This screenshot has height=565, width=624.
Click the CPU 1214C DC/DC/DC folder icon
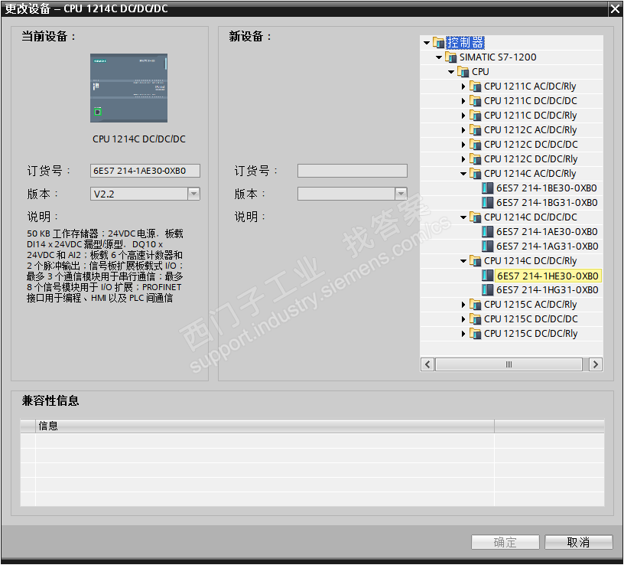pos(476,217)
